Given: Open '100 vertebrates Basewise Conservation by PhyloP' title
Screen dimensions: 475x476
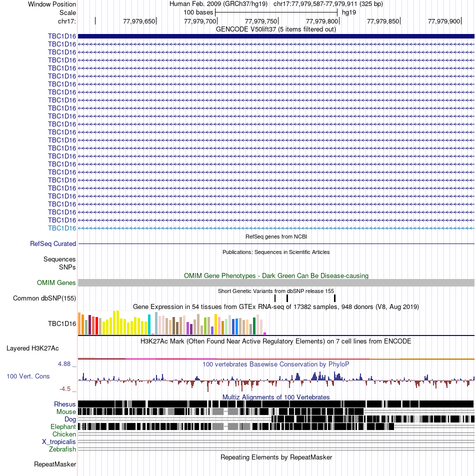Looking at the screenshot, I should [x=276, y=364].
